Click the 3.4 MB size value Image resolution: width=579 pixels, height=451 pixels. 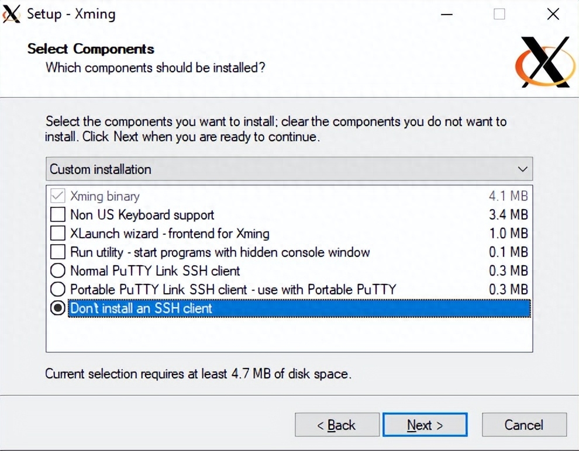(x=508, y=214)
